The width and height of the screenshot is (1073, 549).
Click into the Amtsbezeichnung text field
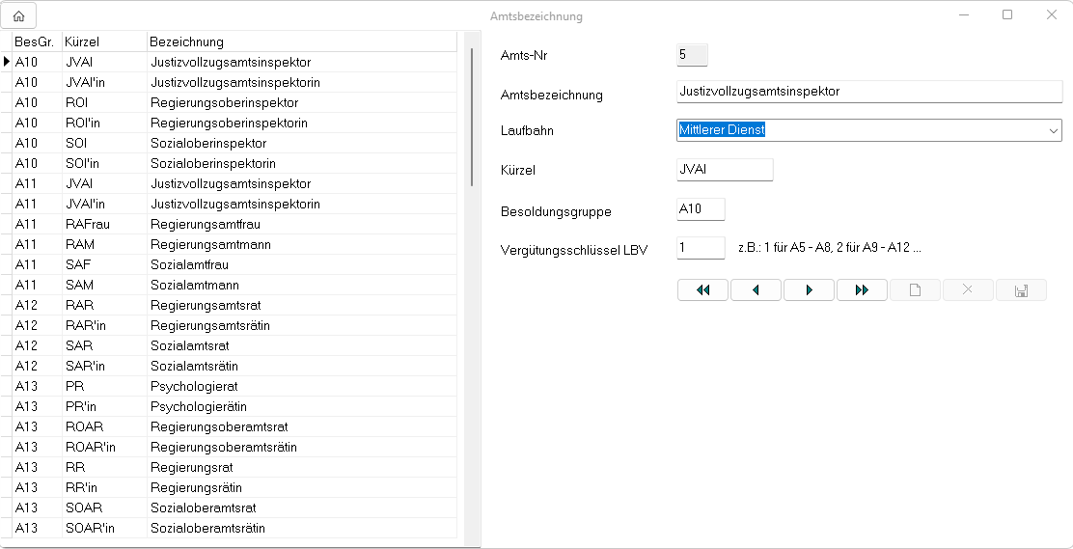868,92
